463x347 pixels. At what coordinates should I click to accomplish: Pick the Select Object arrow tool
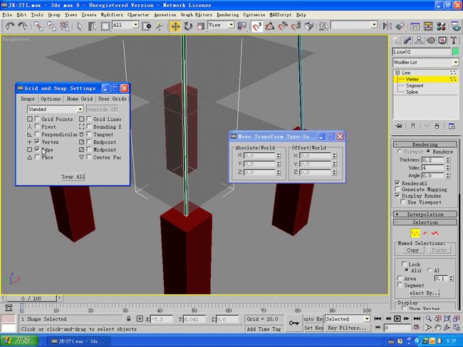[x=80, y=26]
